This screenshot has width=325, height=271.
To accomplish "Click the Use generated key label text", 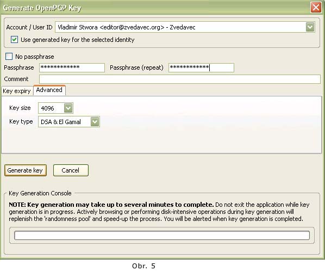I will pyautogui.click(x=78, y=40).
